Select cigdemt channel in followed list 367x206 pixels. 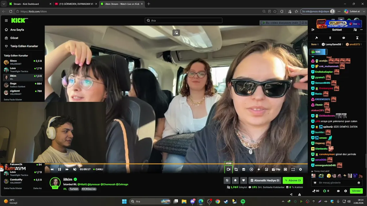pyautogui.click(x=23, y=92)
